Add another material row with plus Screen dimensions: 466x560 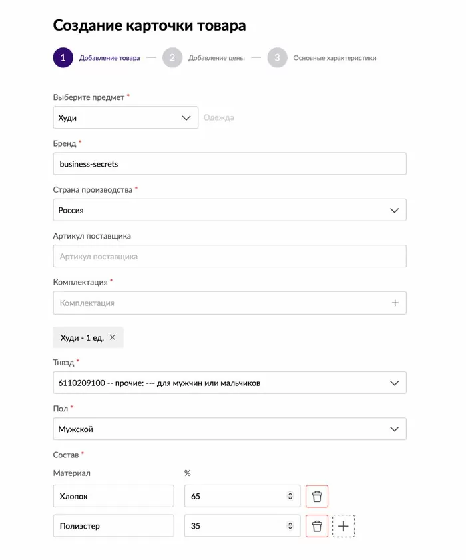tap(344, 526)
